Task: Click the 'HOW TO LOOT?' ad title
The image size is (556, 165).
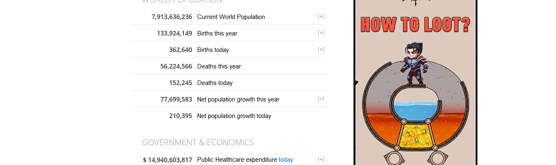Action: [x=415, y=25]
